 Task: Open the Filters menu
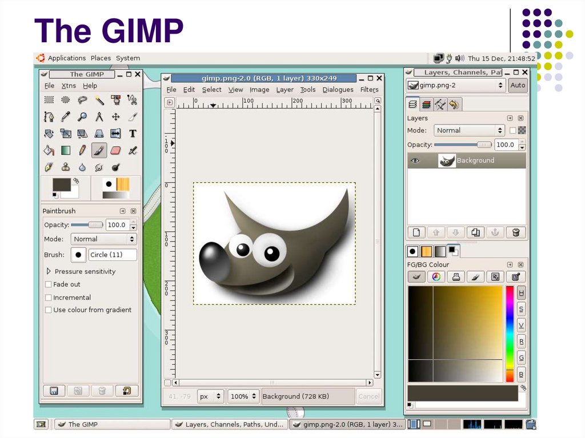tap(370, 90)
